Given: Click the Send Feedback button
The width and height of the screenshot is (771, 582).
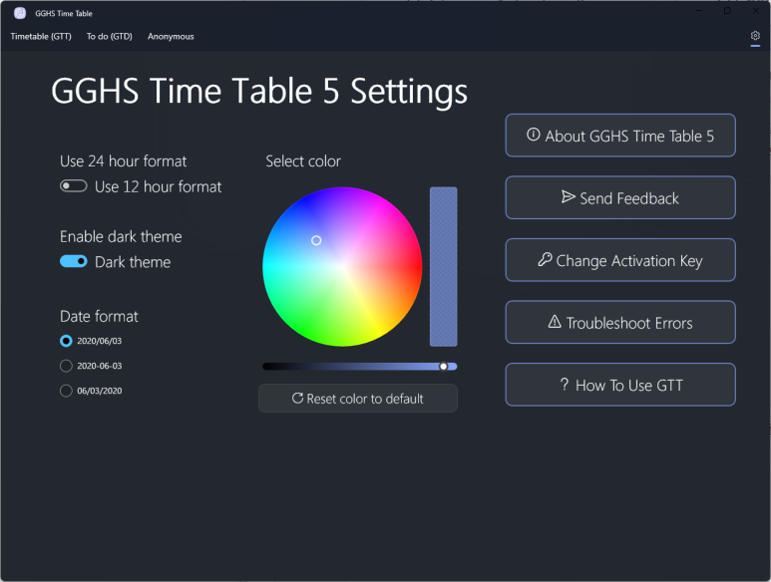Looking at the screenshot, I should 620,198.
